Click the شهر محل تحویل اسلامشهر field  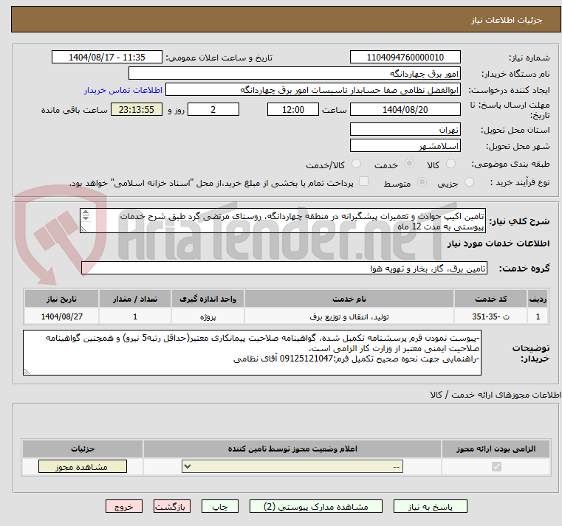(x=405, y=146)
